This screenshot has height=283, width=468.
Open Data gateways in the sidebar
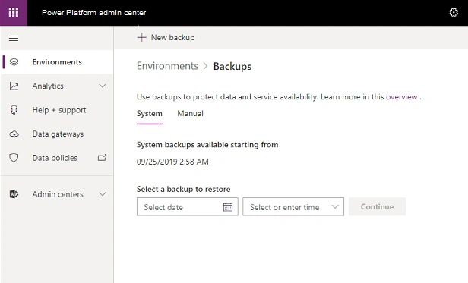pyautogui.click(x=57, y=134)
